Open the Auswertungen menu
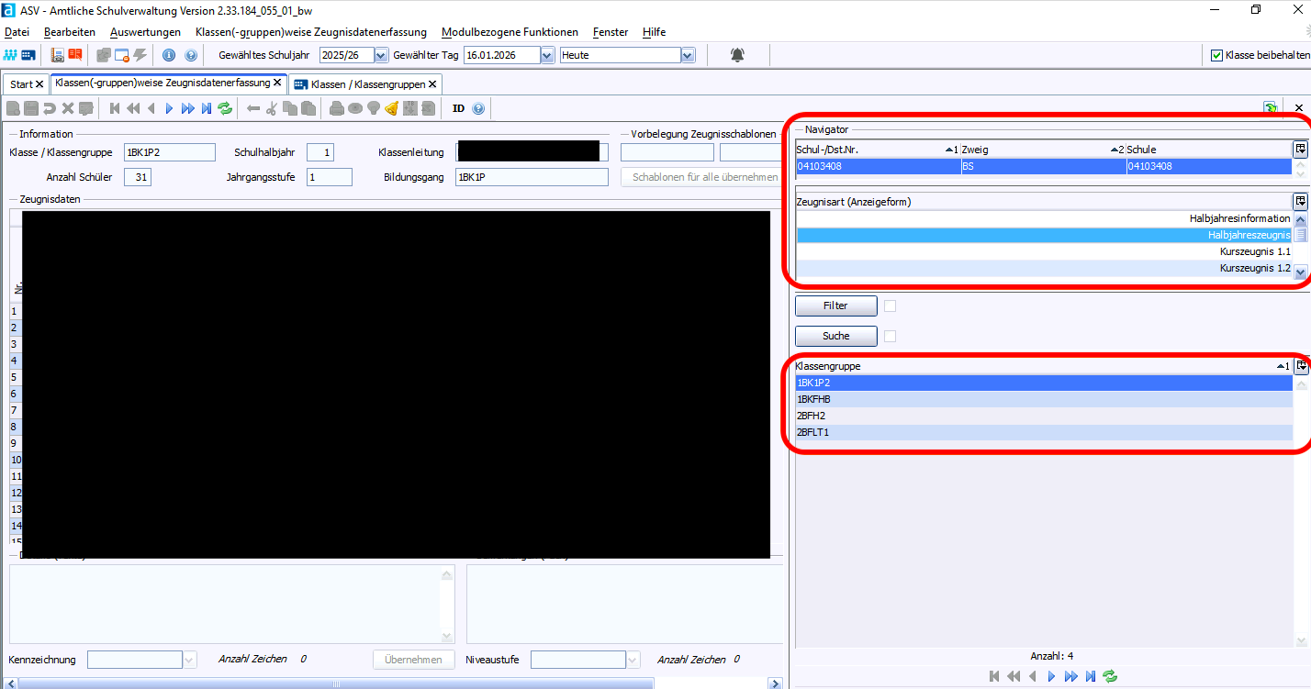Image resolution: width=1311 pixels, height=689 pixels. [x=145, y=32]
